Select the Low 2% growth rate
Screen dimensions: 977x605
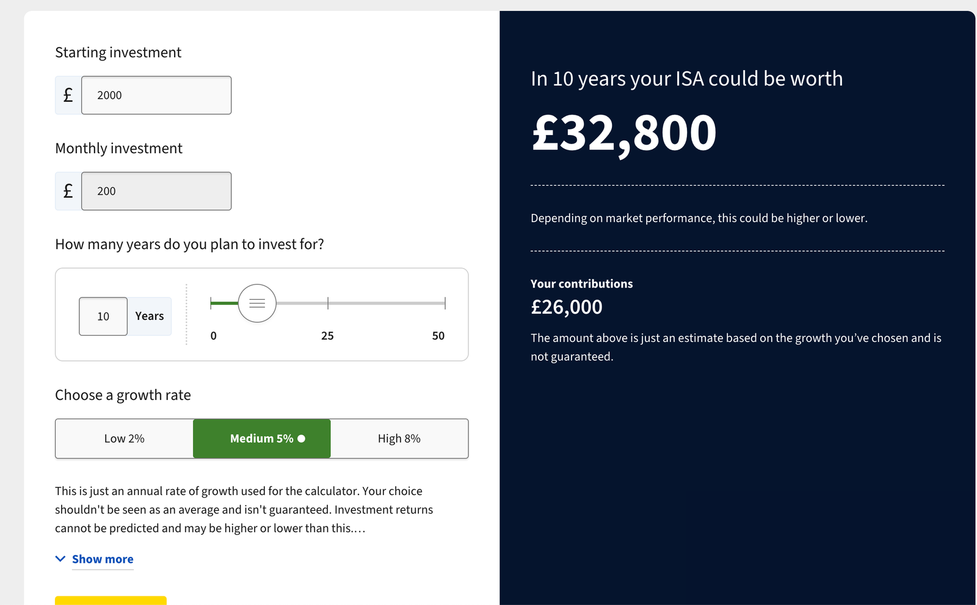coord(124,438)
